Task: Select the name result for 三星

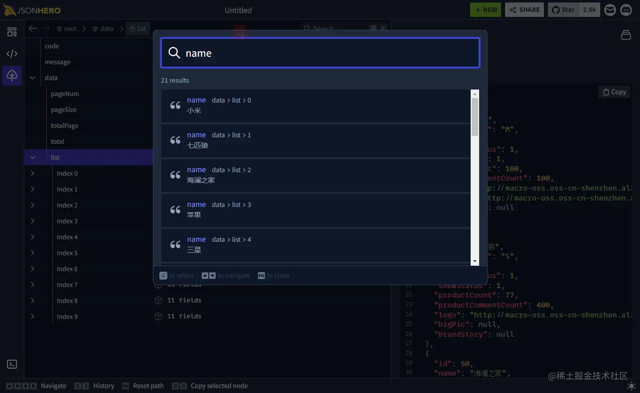Action: click(316, 245)
